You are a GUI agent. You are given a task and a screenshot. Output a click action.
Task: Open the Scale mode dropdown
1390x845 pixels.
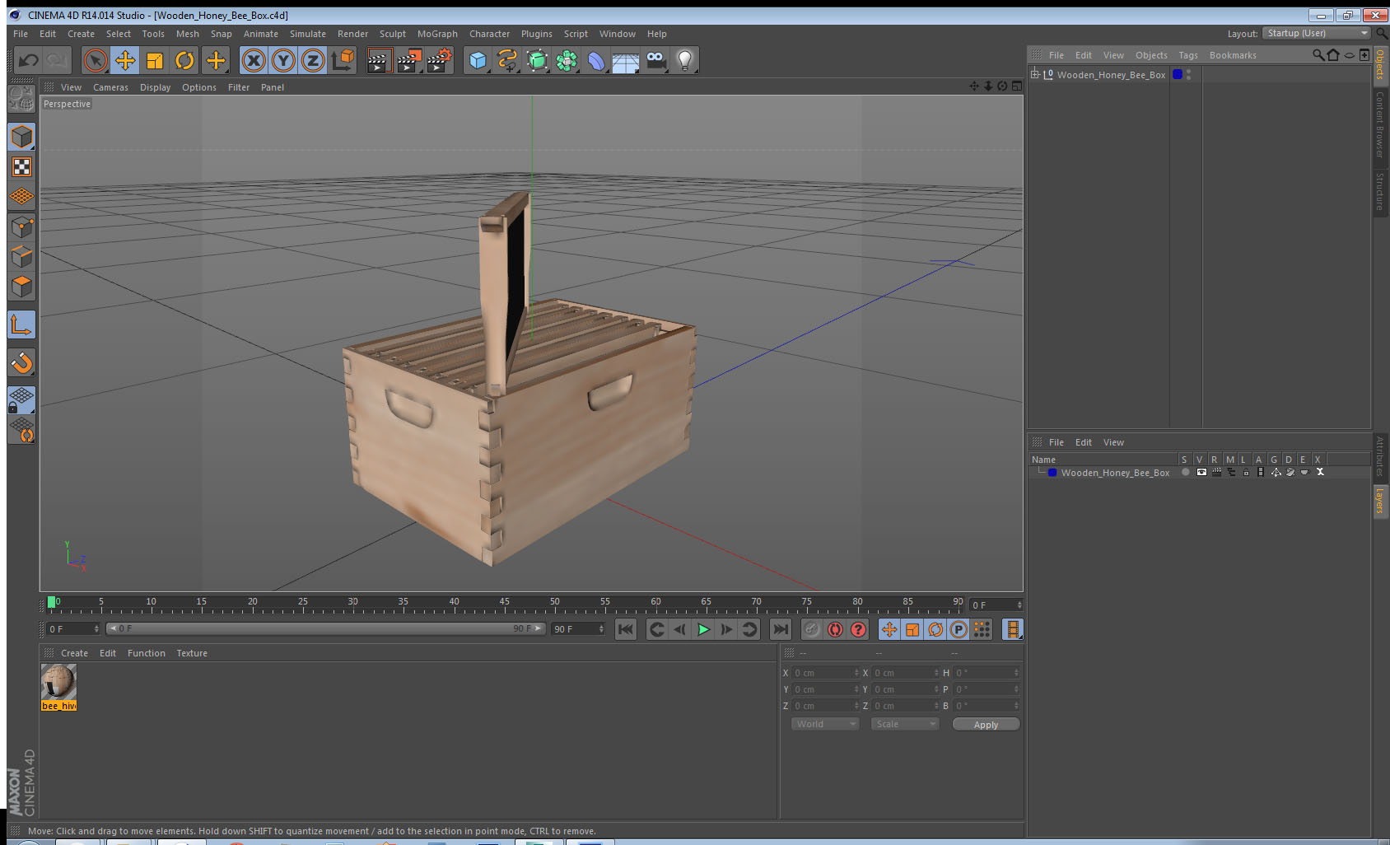pyautogui.click(x=904, y=724)
